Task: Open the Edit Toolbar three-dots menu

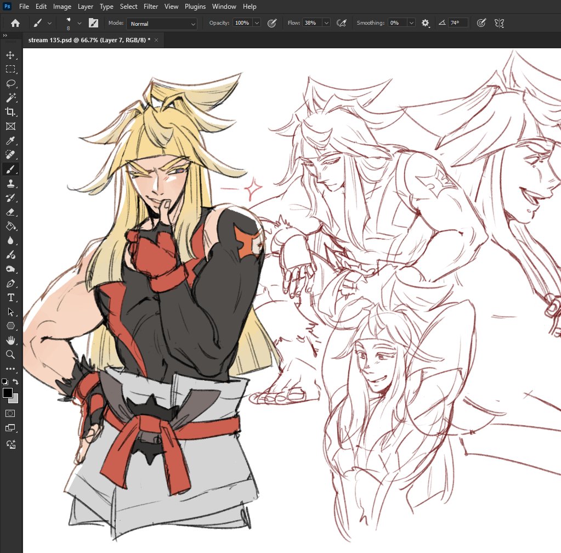Action: tap(10, 368)
